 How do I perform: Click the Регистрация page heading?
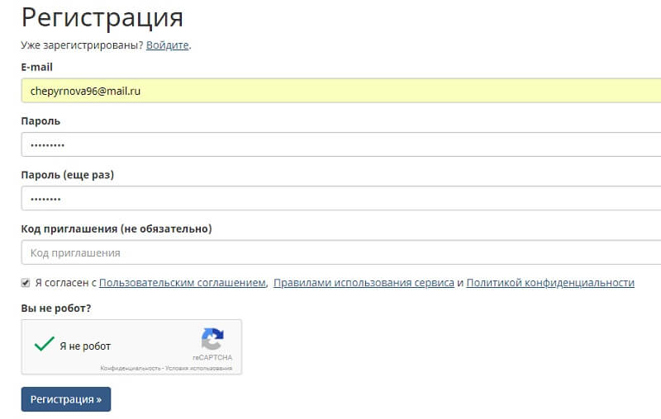click(x=102, y=17)
